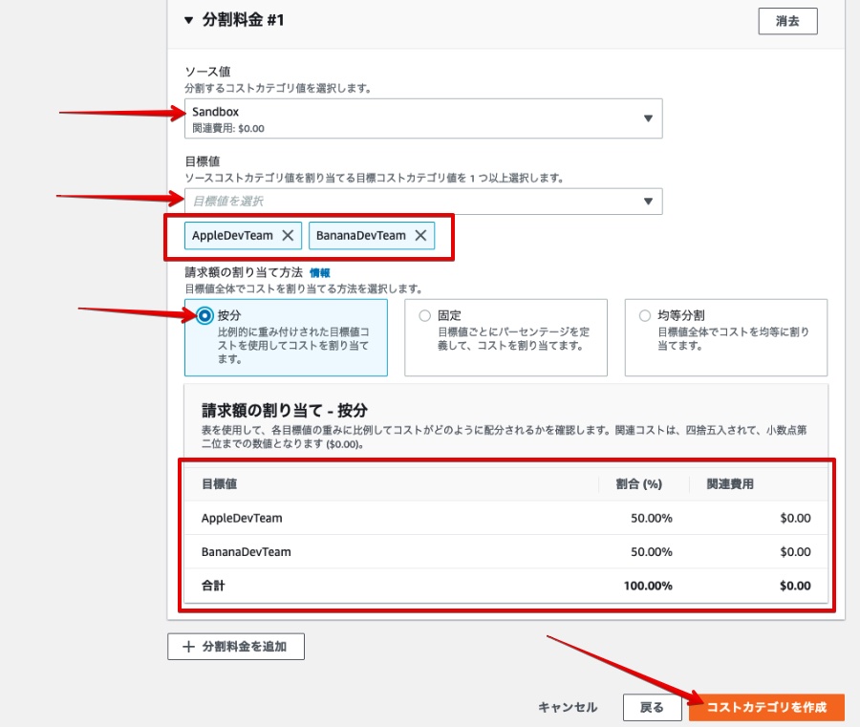Click the 戻る button
860x727 pixels.
click(x=653, y=707)
